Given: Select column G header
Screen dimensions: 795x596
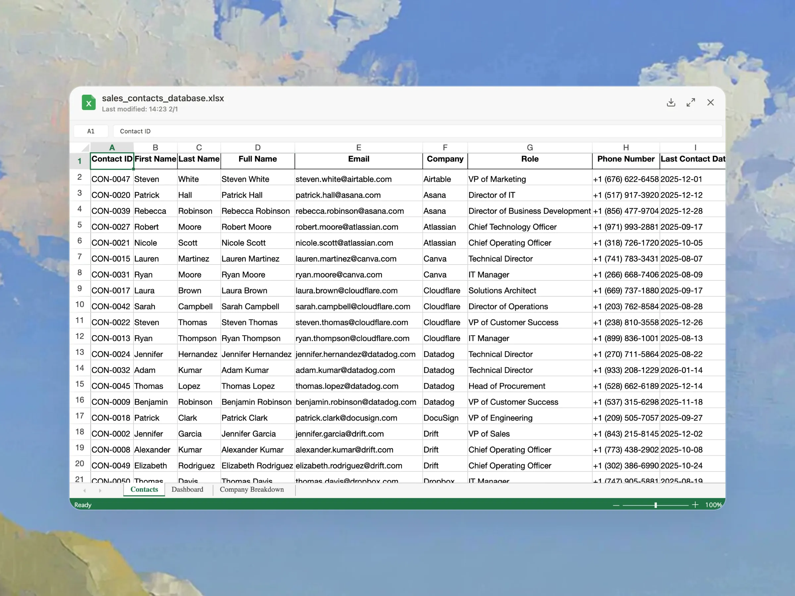Looking at the screenshot, I should click(x=529, y=148).
